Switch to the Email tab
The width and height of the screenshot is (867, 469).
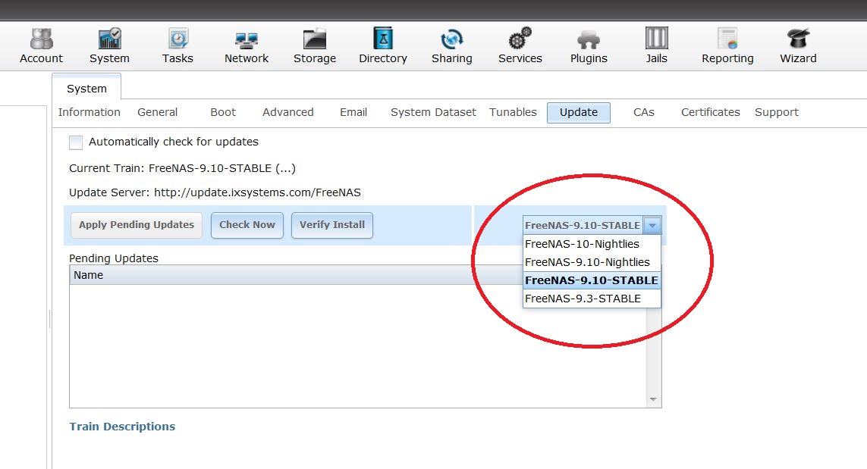[x=353, y=112]
